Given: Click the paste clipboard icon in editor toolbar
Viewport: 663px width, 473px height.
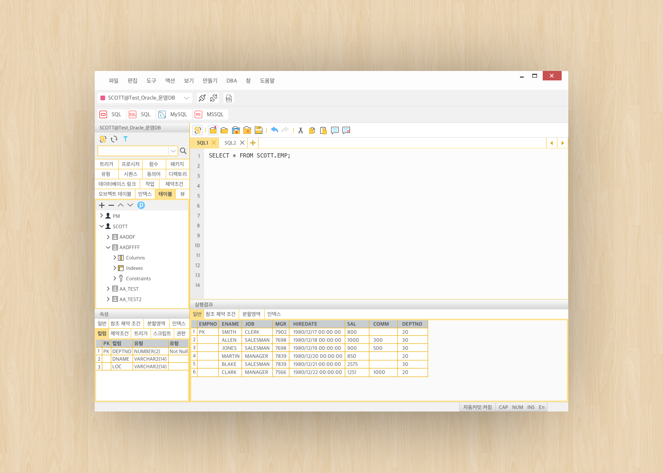Looking at the screenshot, I should point(323,131).
